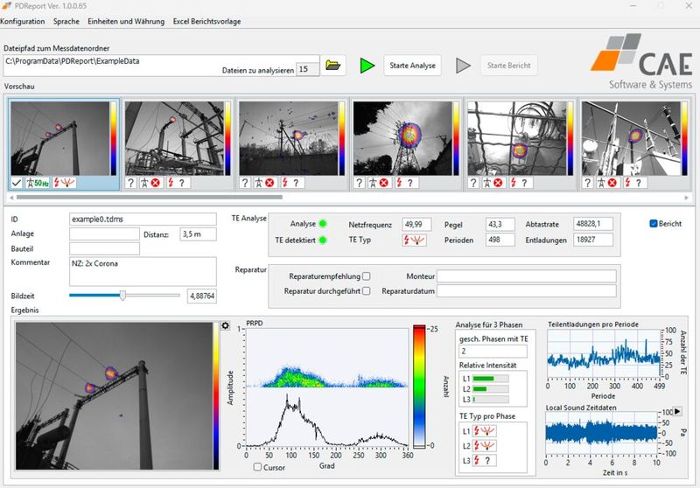Click the Kommentar text box
The height and width of the screenshot is (488, 700).
143,271
